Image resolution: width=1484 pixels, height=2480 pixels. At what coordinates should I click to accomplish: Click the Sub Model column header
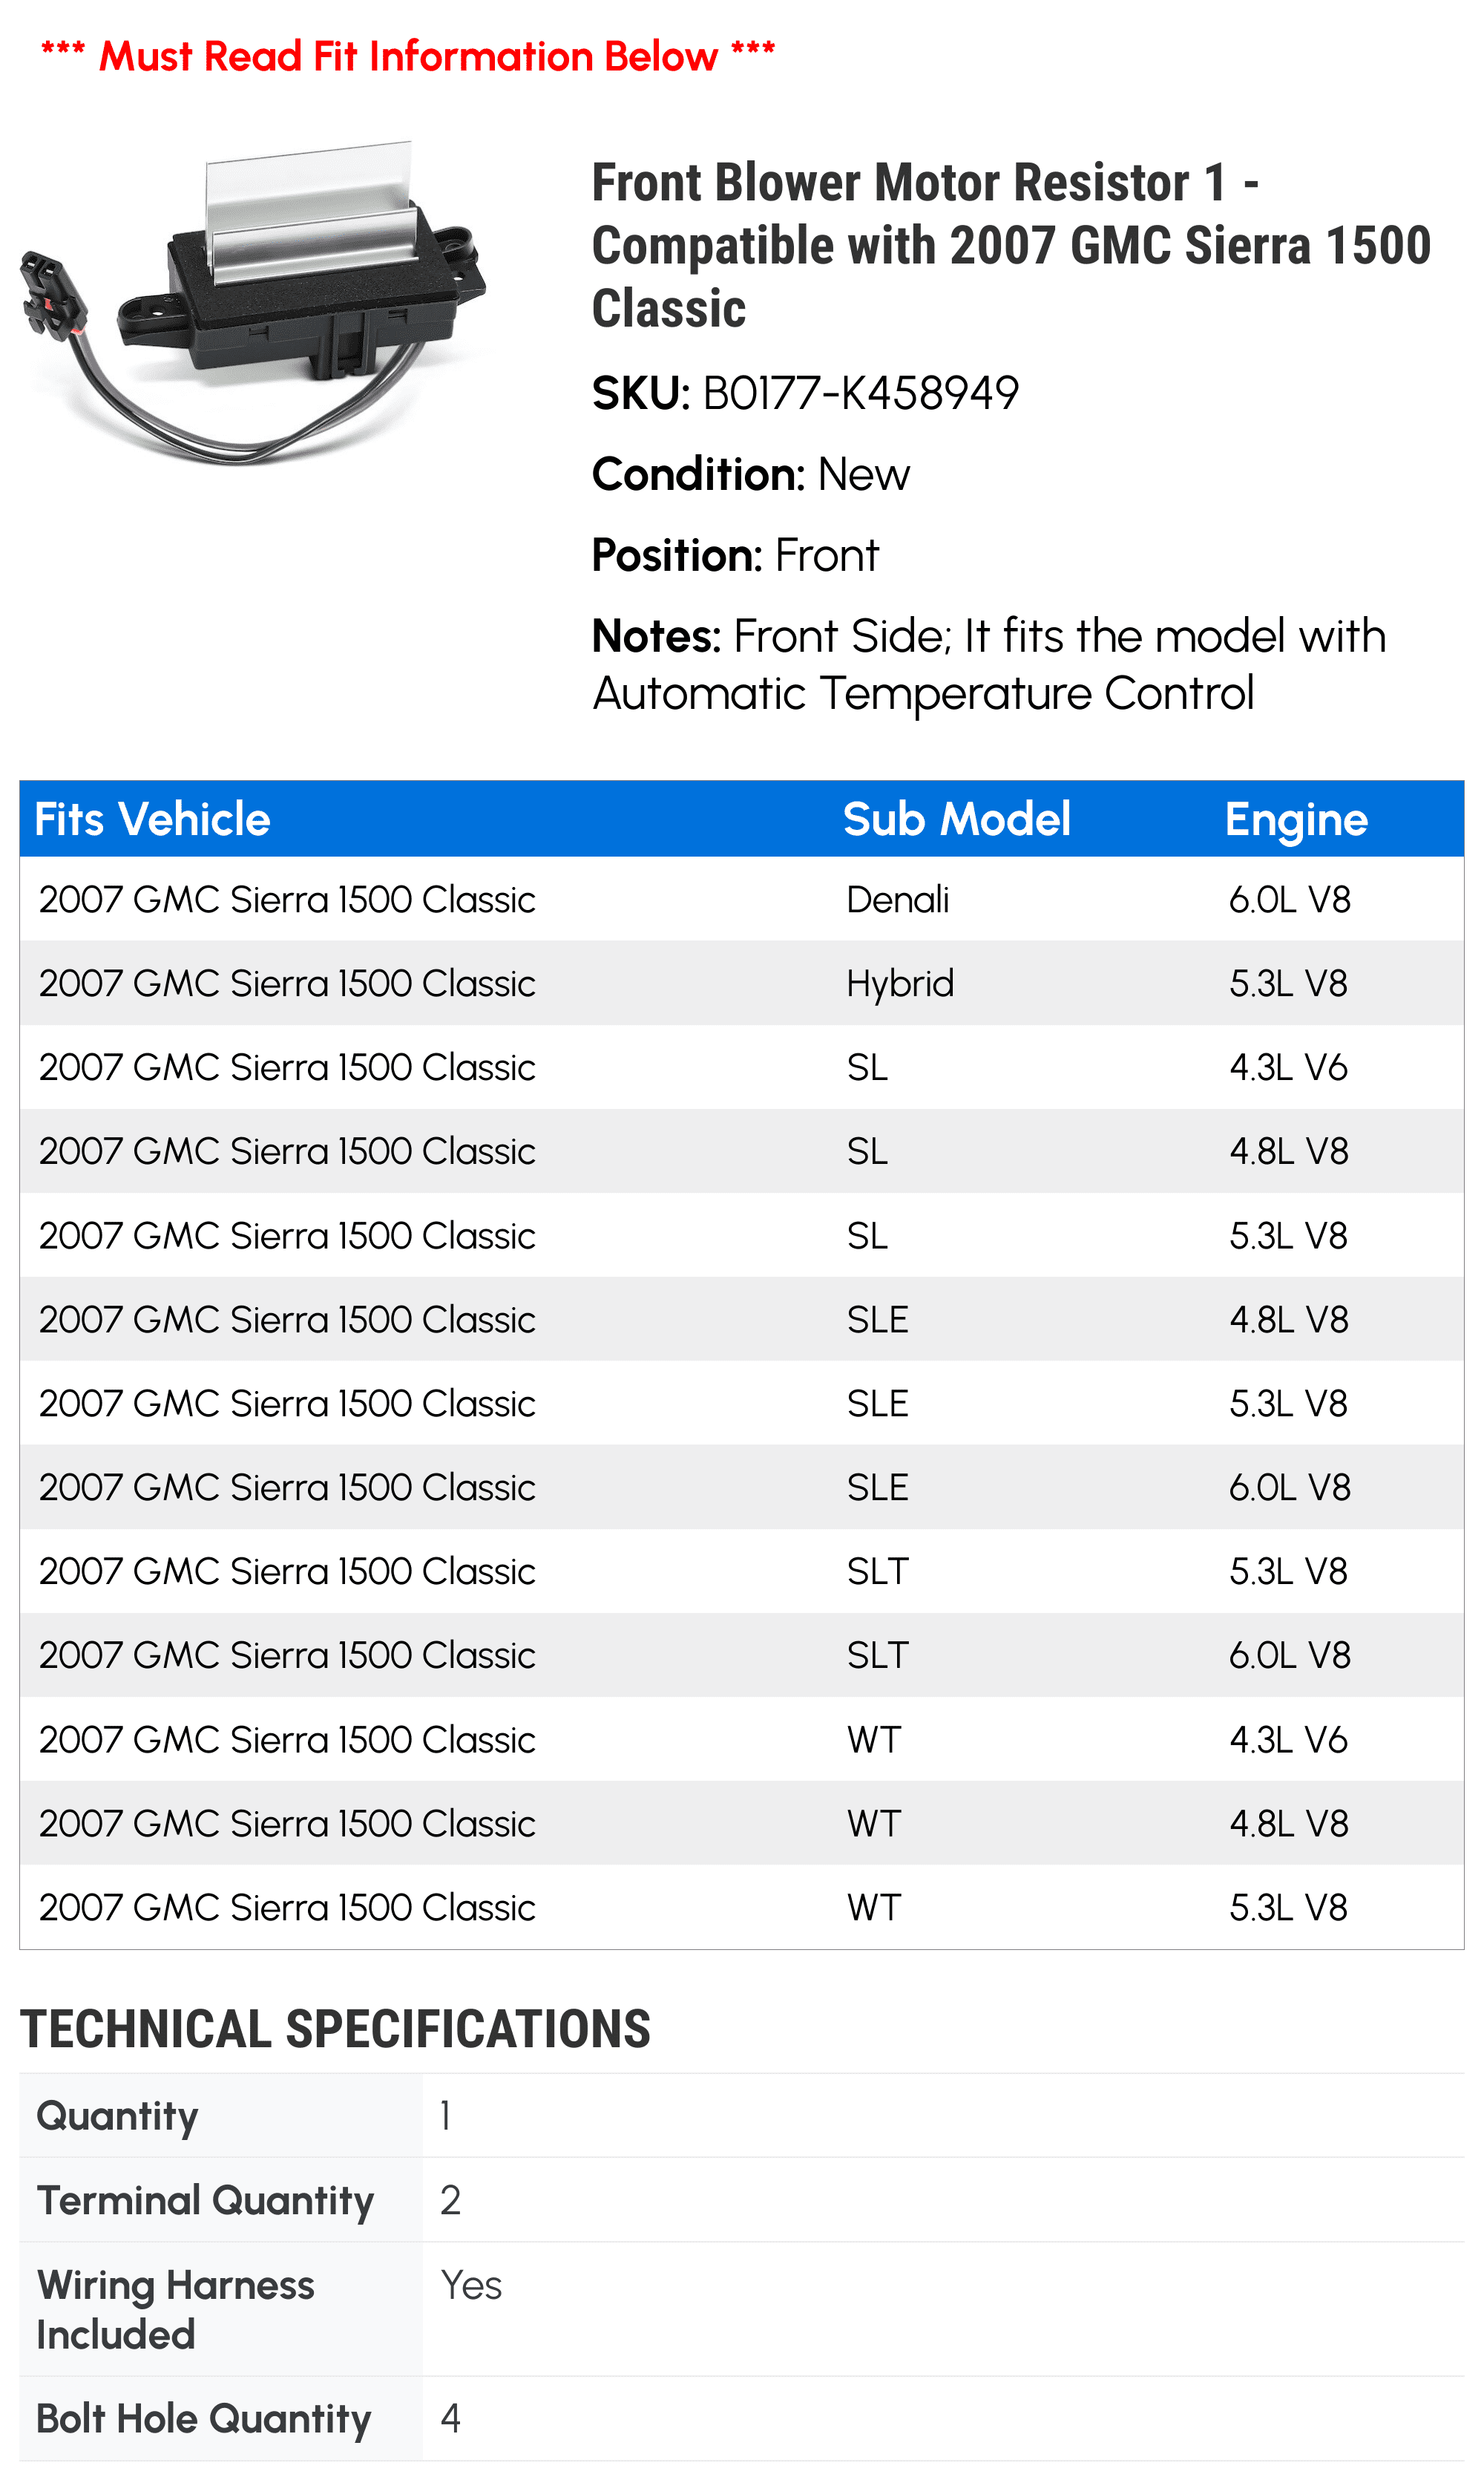point(956,819)
